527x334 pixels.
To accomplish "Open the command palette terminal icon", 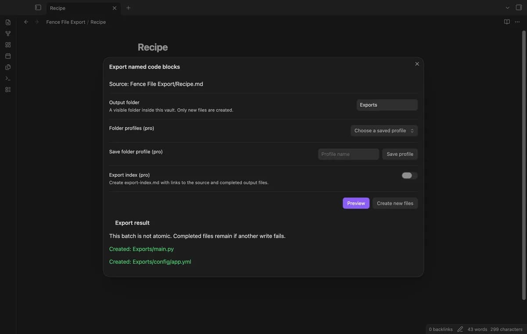I will 8,78.
